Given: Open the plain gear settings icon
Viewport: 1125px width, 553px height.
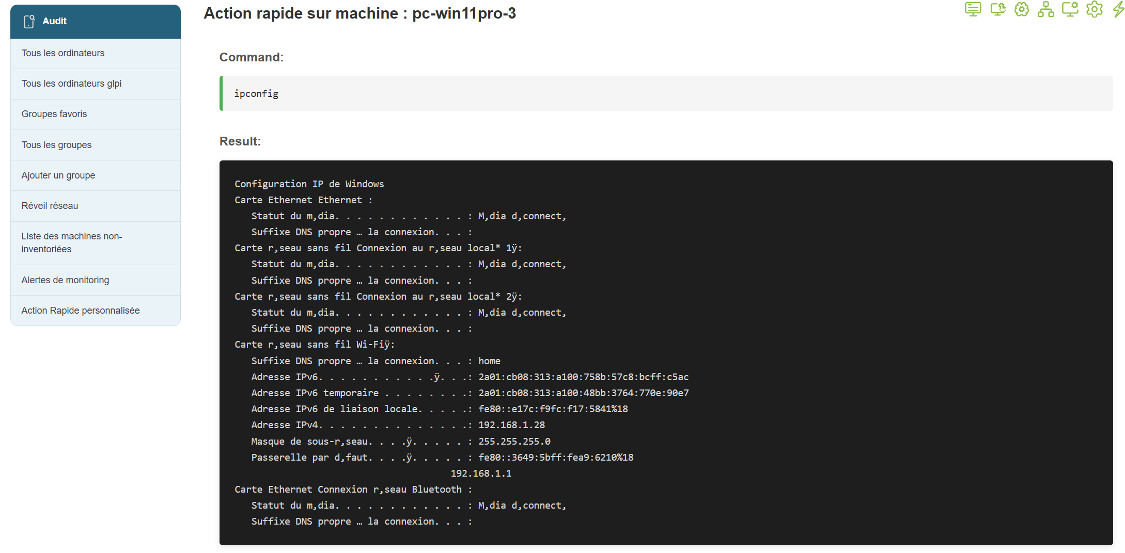Looking at the screenshot, I should [1095, 9].
